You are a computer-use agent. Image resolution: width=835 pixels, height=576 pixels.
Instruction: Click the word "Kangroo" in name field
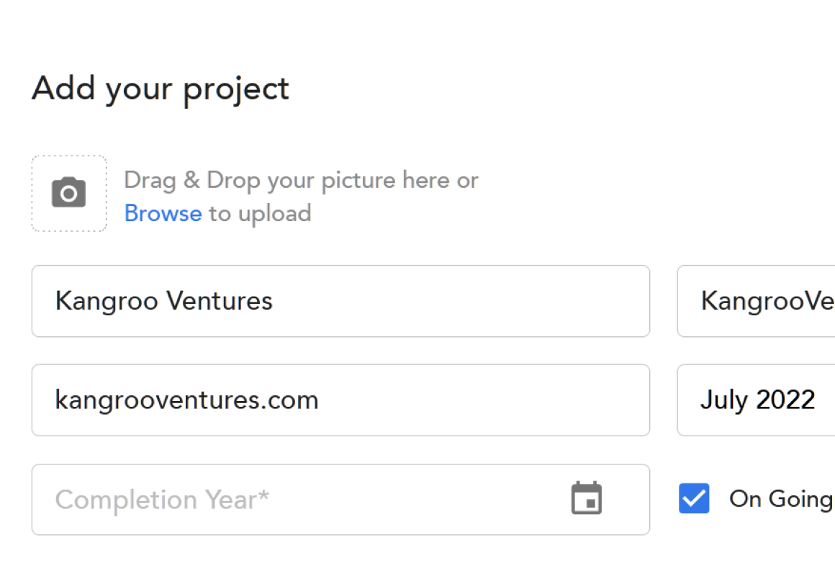coord(107,301)
